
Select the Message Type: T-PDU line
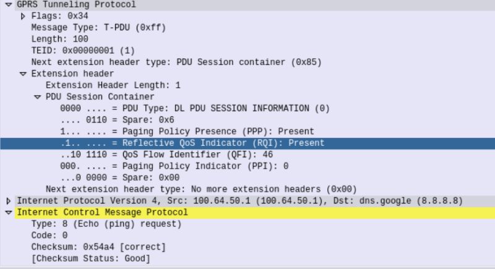pos(98,28)
